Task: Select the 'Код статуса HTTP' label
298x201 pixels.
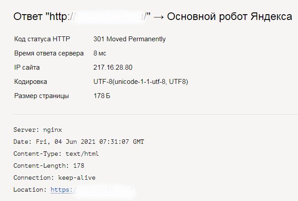Action: pos(42,39)
